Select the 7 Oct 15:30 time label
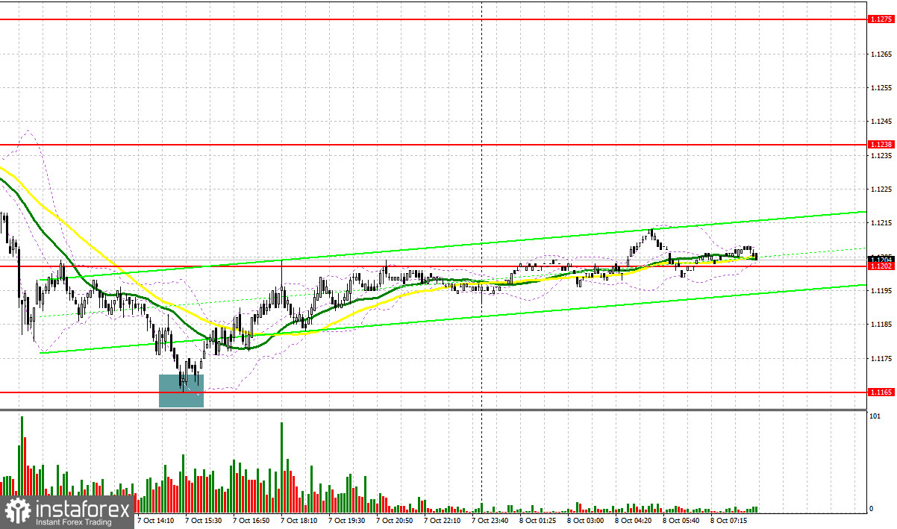The width and height of the screenshot is (897, 529). coord(202,519)
